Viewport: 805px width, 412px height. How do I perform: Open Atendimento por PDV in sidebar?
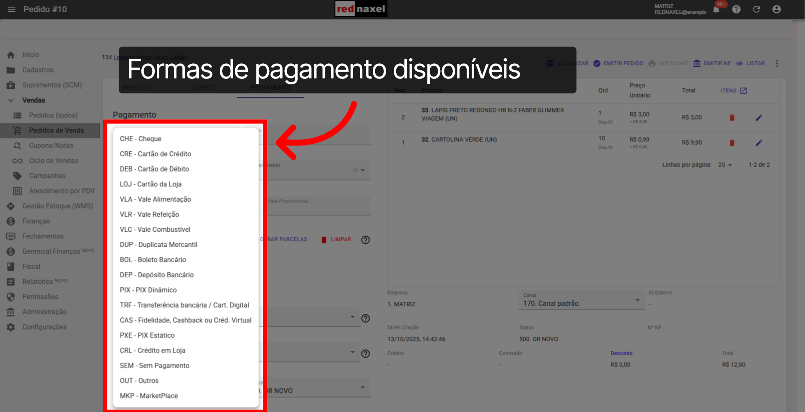tap(17, 191)
